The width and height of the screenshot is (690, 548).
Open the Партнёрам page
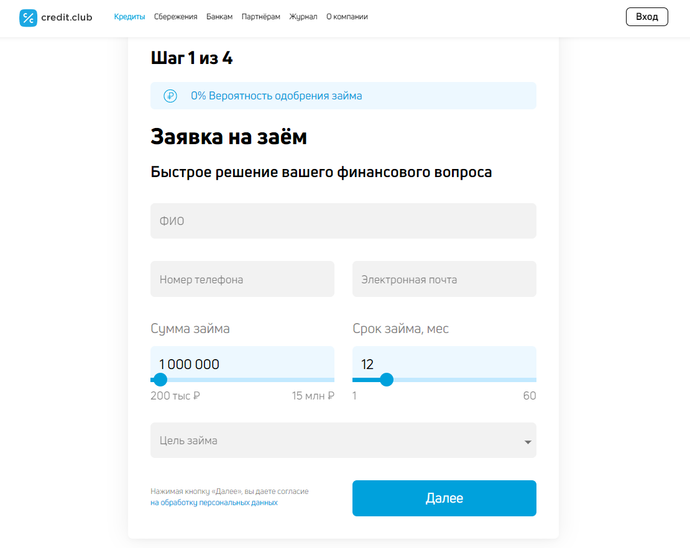click(x=260, y=17)
